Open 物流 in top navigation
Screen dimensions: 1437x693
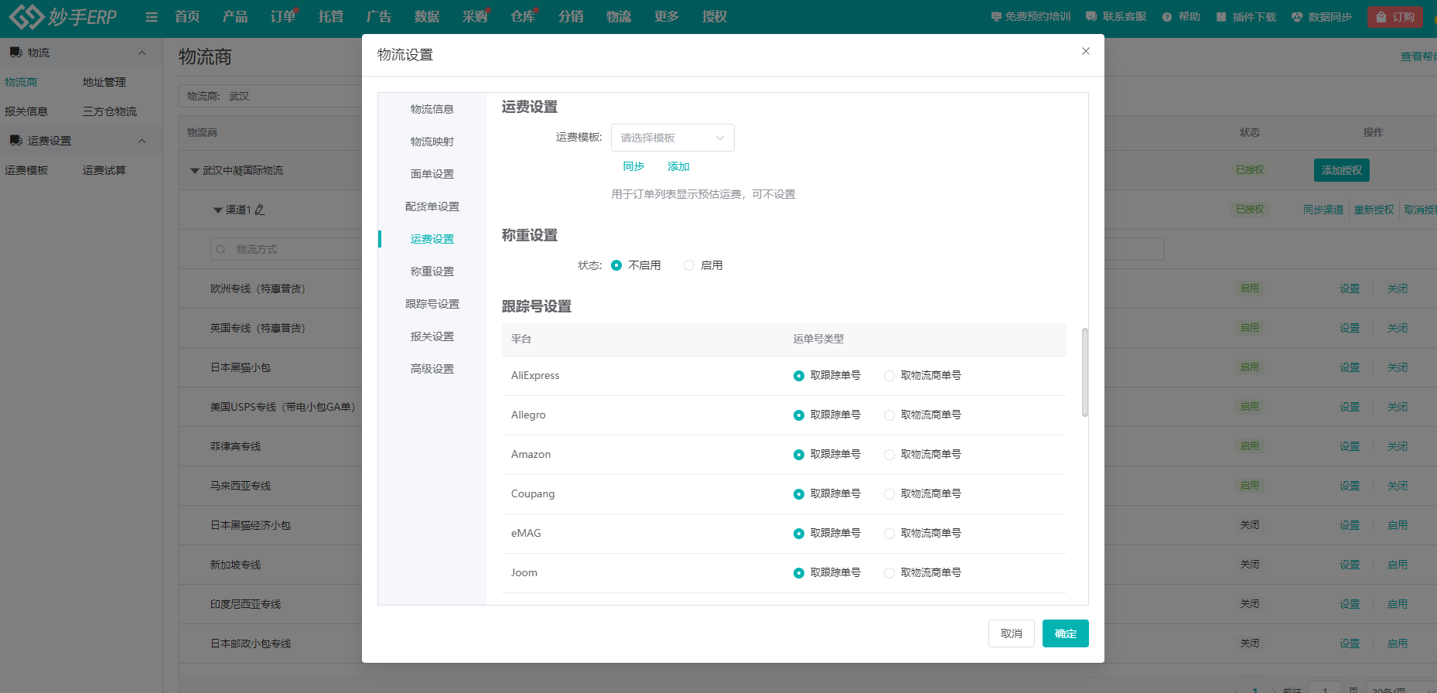click(619, 17)
